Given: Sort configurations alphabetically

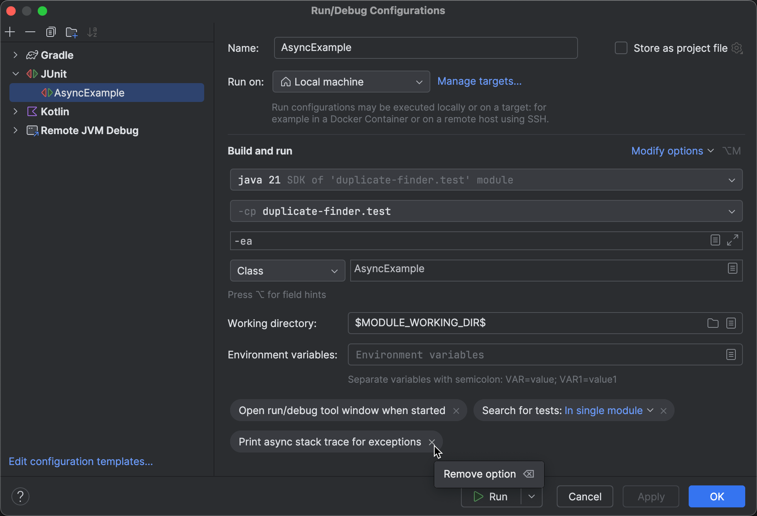Looking at the screenshot, I should point(92,32).
